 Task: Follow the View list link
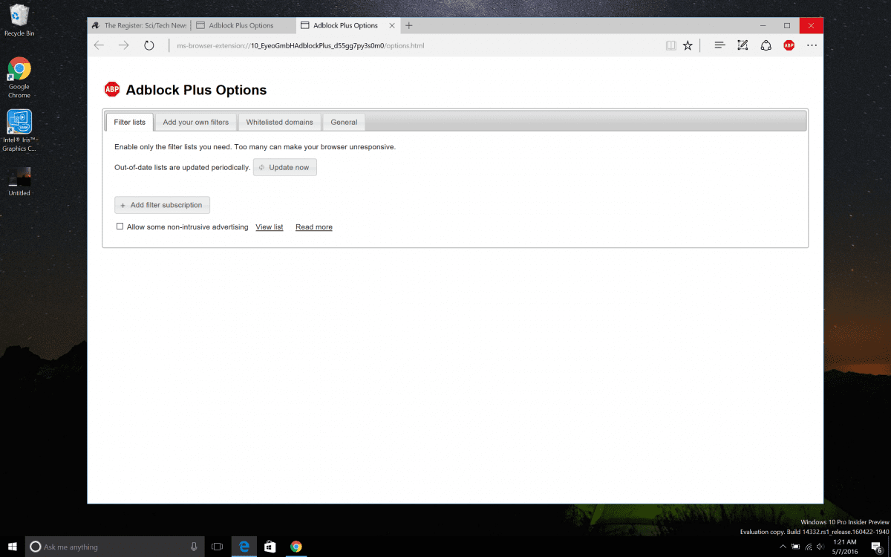pyautogui.click(x=269, y=227)
